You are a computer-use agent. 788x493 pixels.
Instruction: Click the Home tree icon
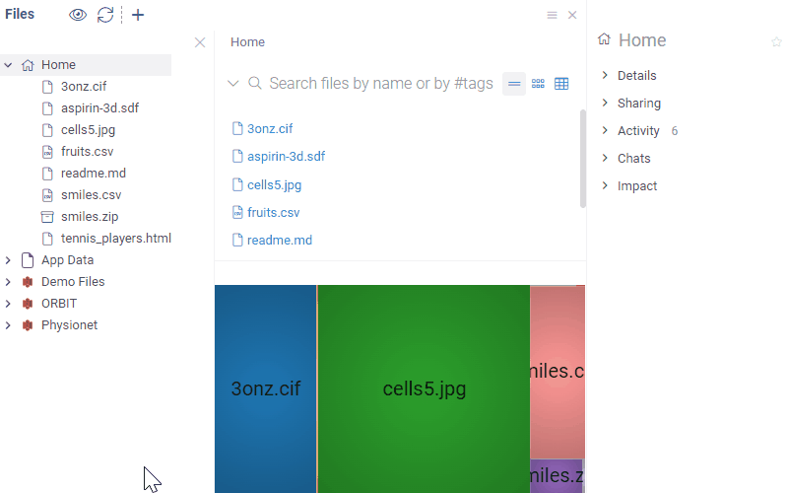[28, 65]
